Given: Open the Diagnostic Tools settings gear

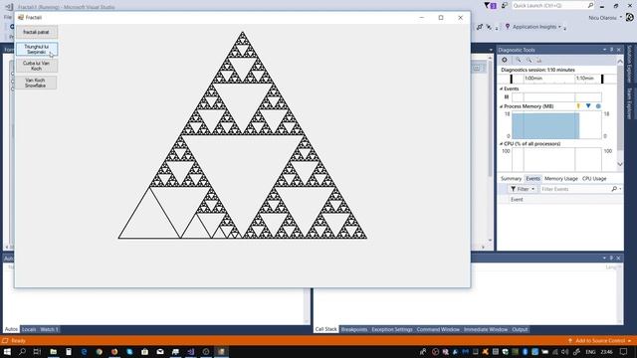Looking at the screenshot, I should point(505,60).
